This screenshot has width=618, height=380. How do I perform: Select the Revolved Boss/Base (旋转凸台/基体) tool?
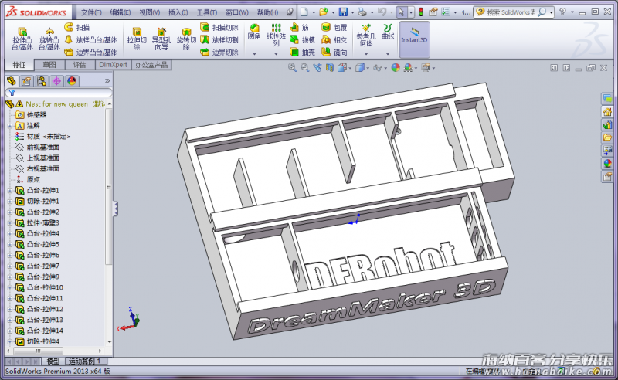[x=49, y=39]
